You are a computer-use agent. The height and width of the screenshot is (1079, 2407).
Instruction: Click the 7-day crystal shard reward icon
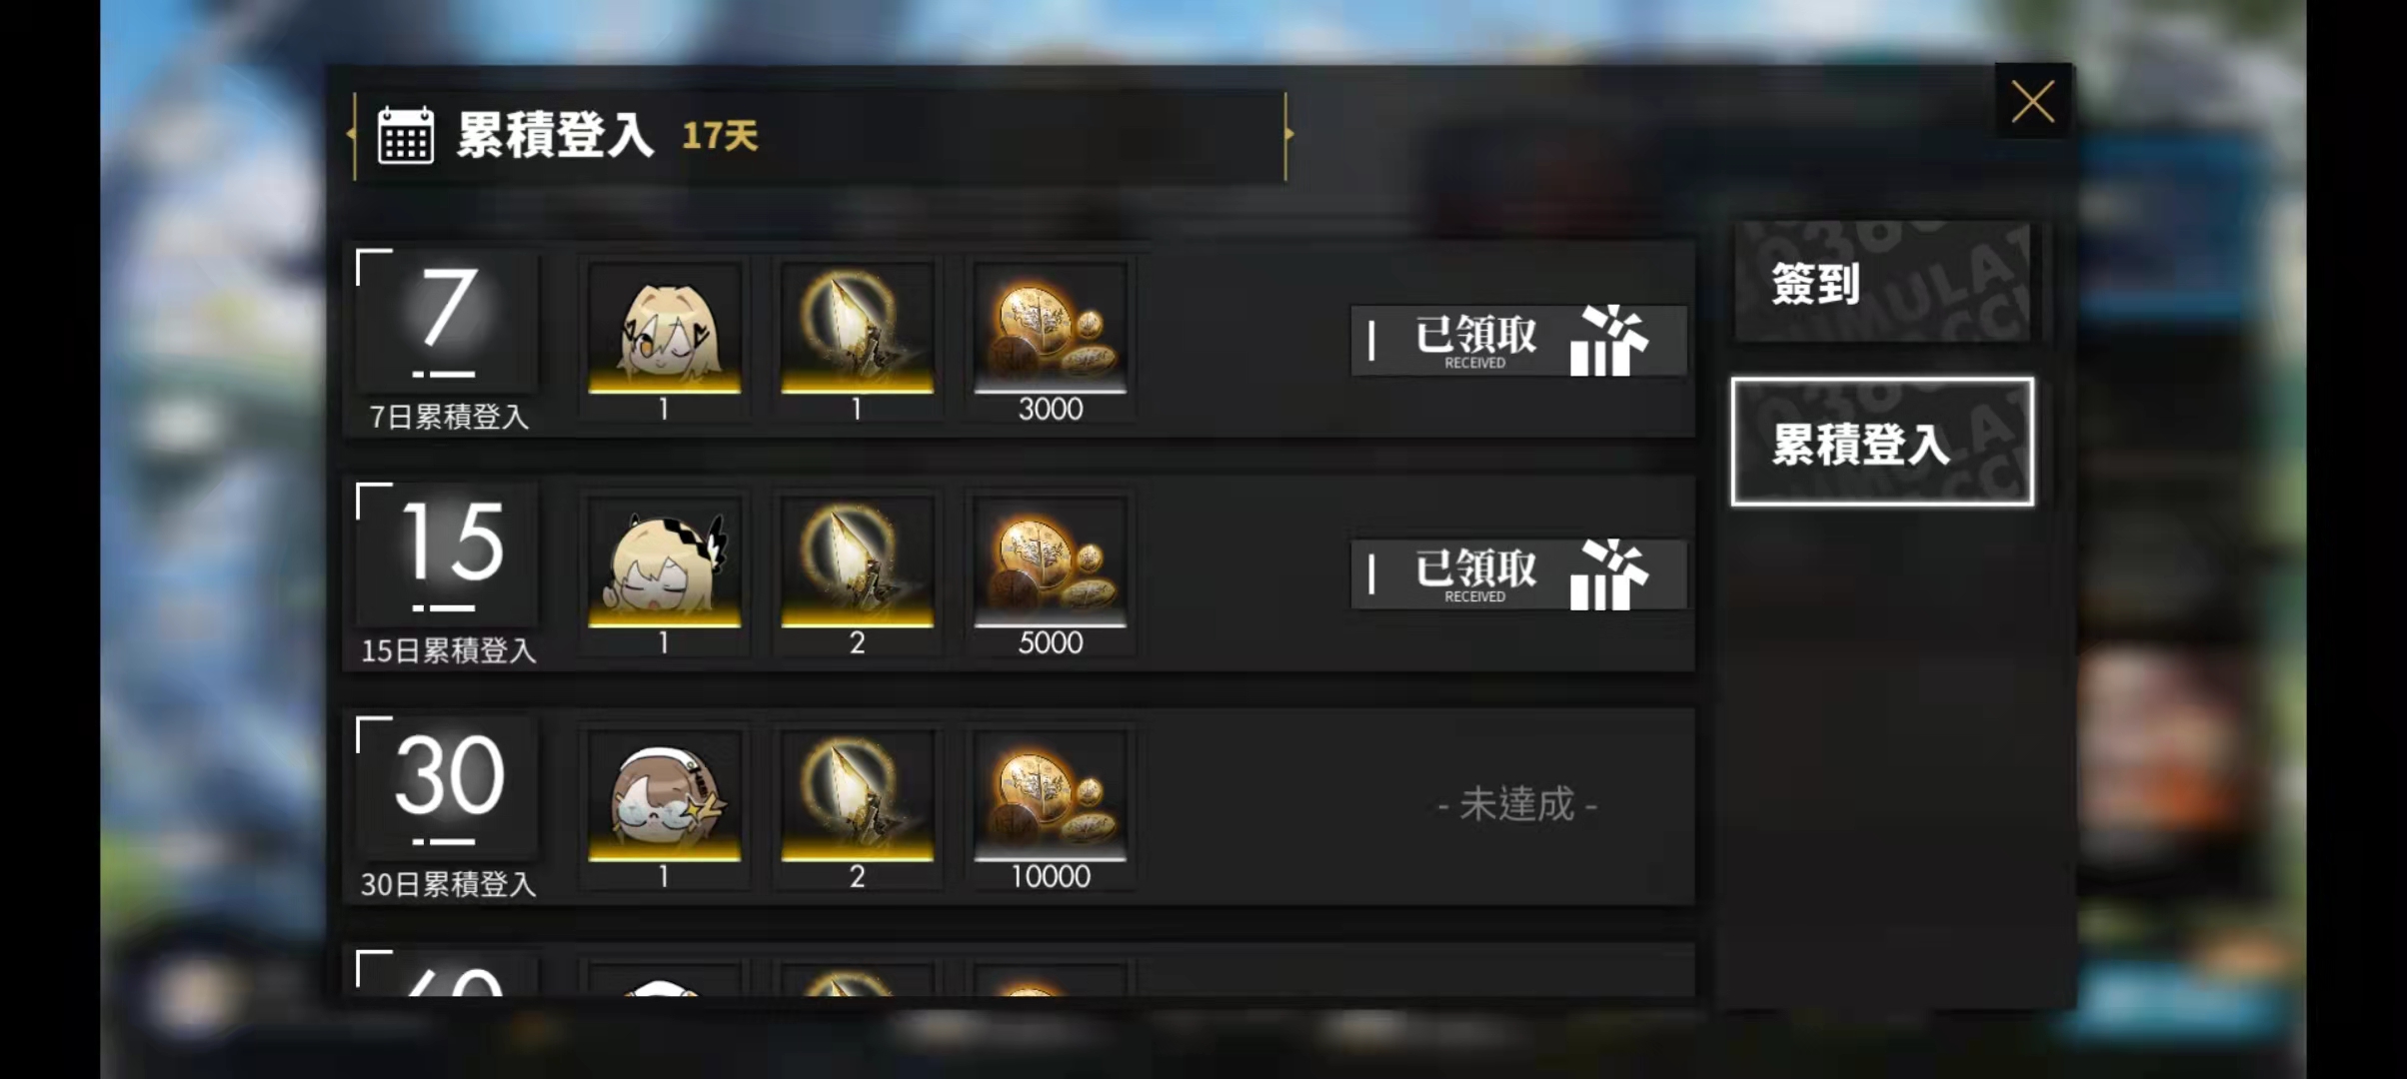pyautogui.click(x=858, y=327)
